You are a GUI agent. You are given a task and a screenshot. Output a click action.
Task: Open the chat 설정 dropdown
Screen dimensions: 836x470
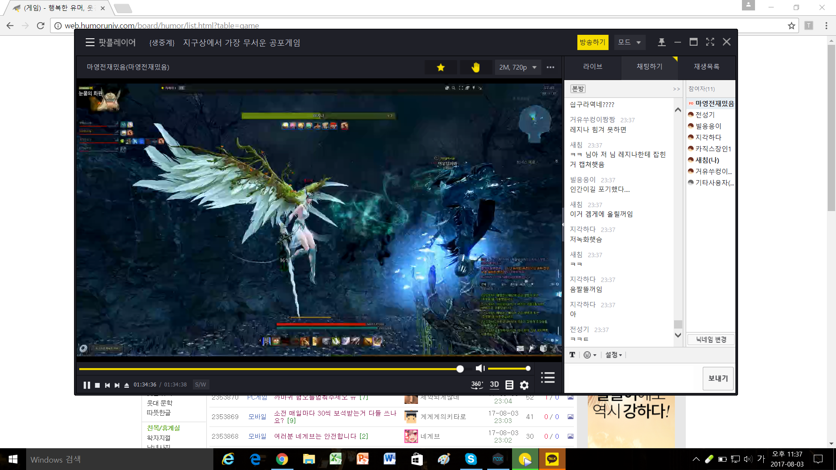(x=614, y=355)
